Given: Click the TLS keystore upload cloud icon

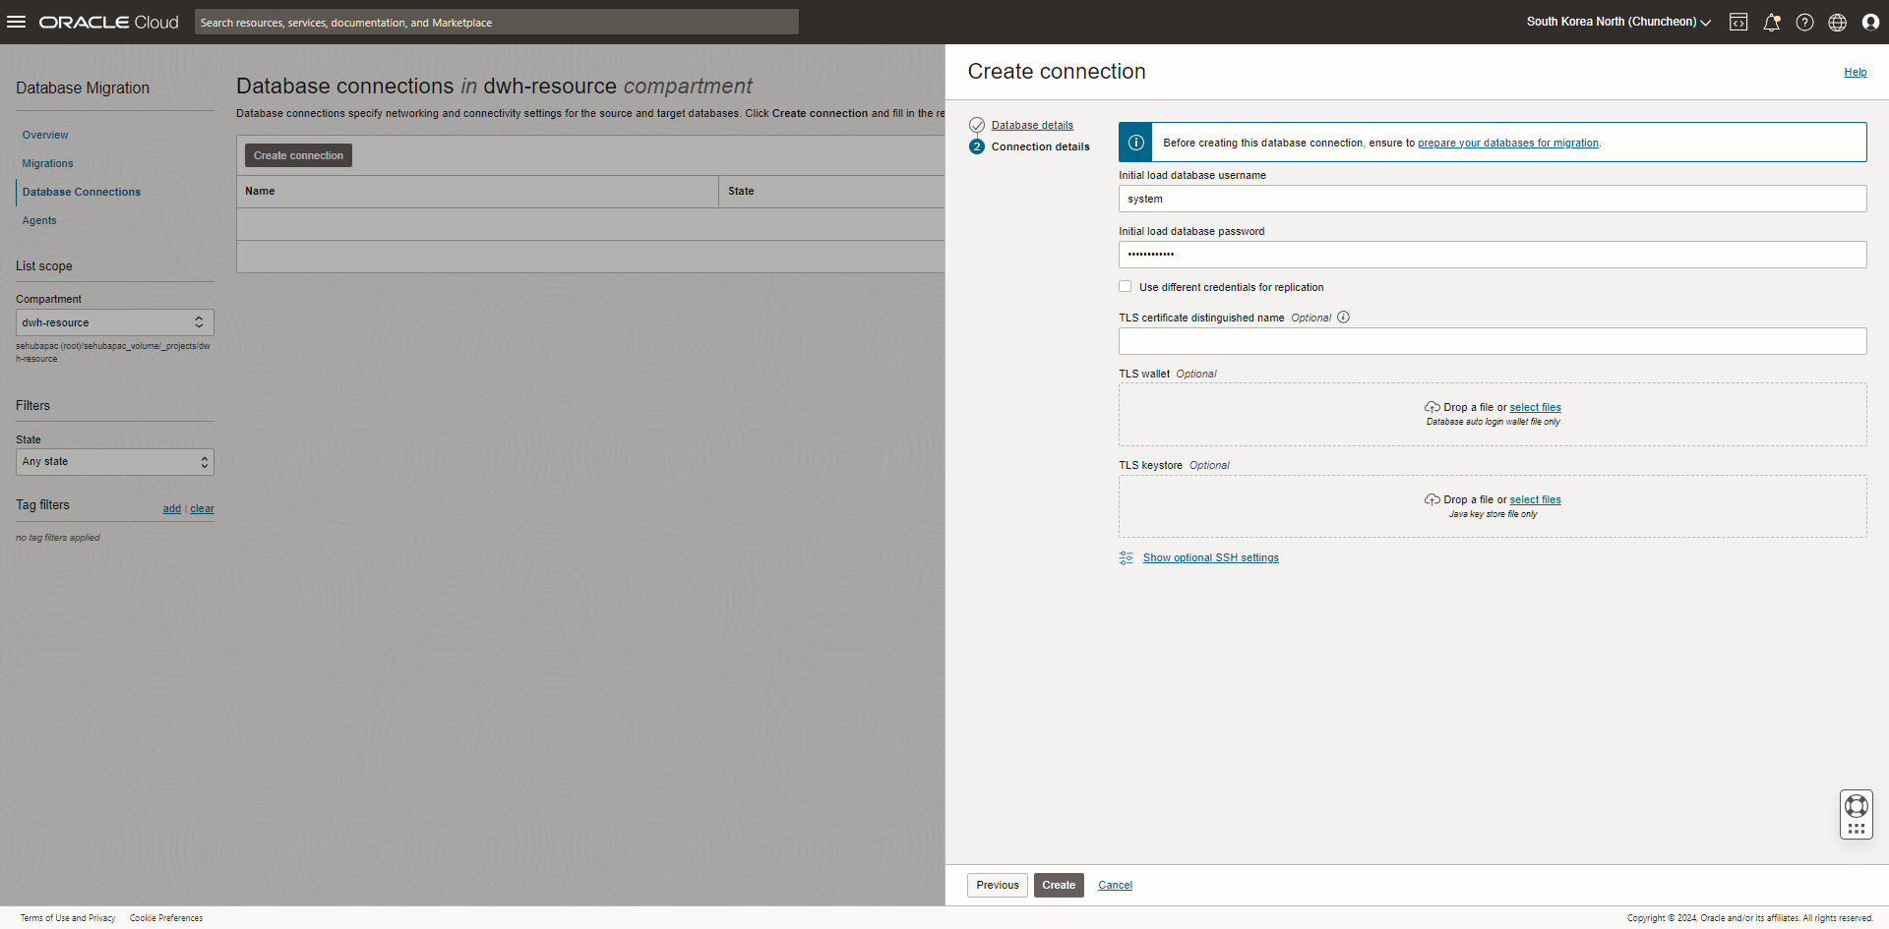Looking at the screenshot, I should [1432, 499].
